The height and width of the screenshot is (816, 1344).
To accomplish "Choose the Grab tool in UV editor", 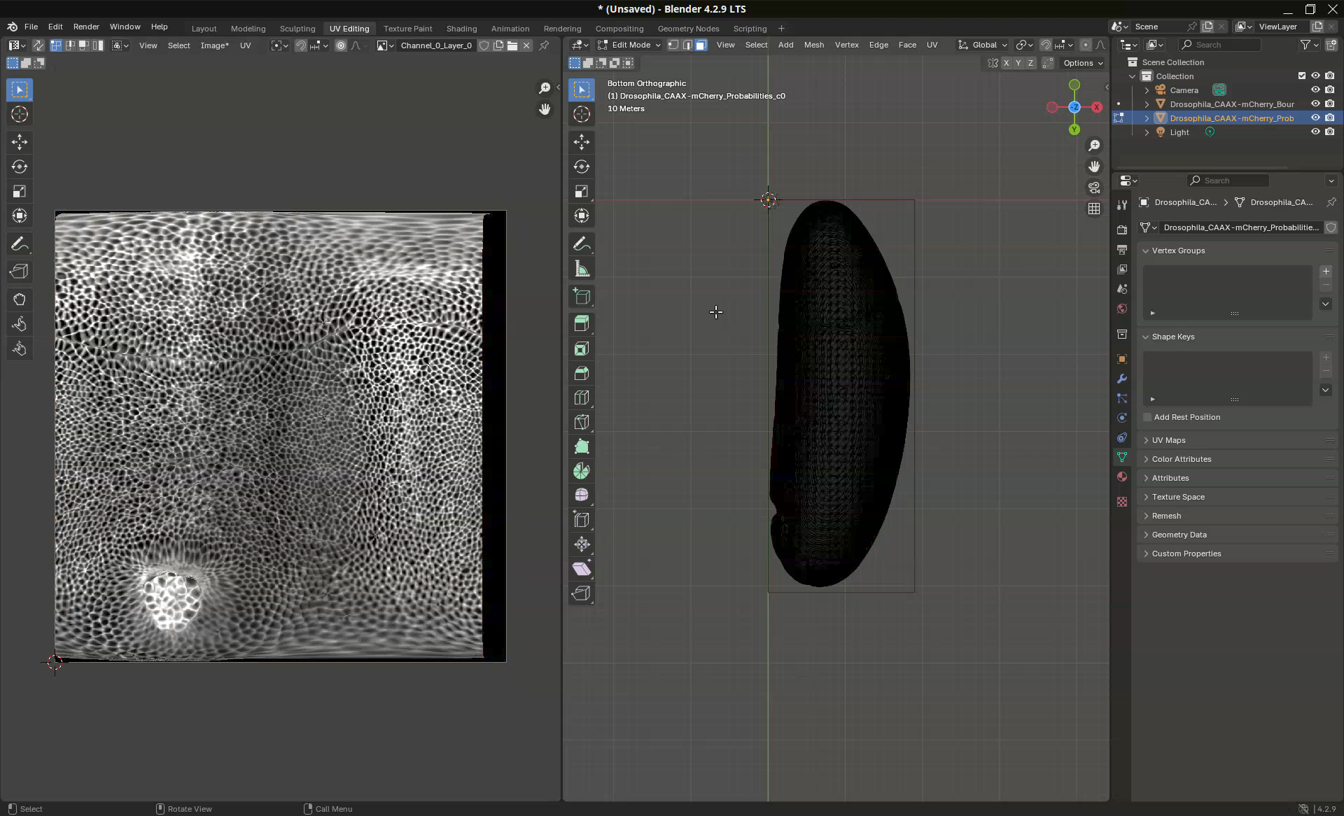I will pos(20,300).
